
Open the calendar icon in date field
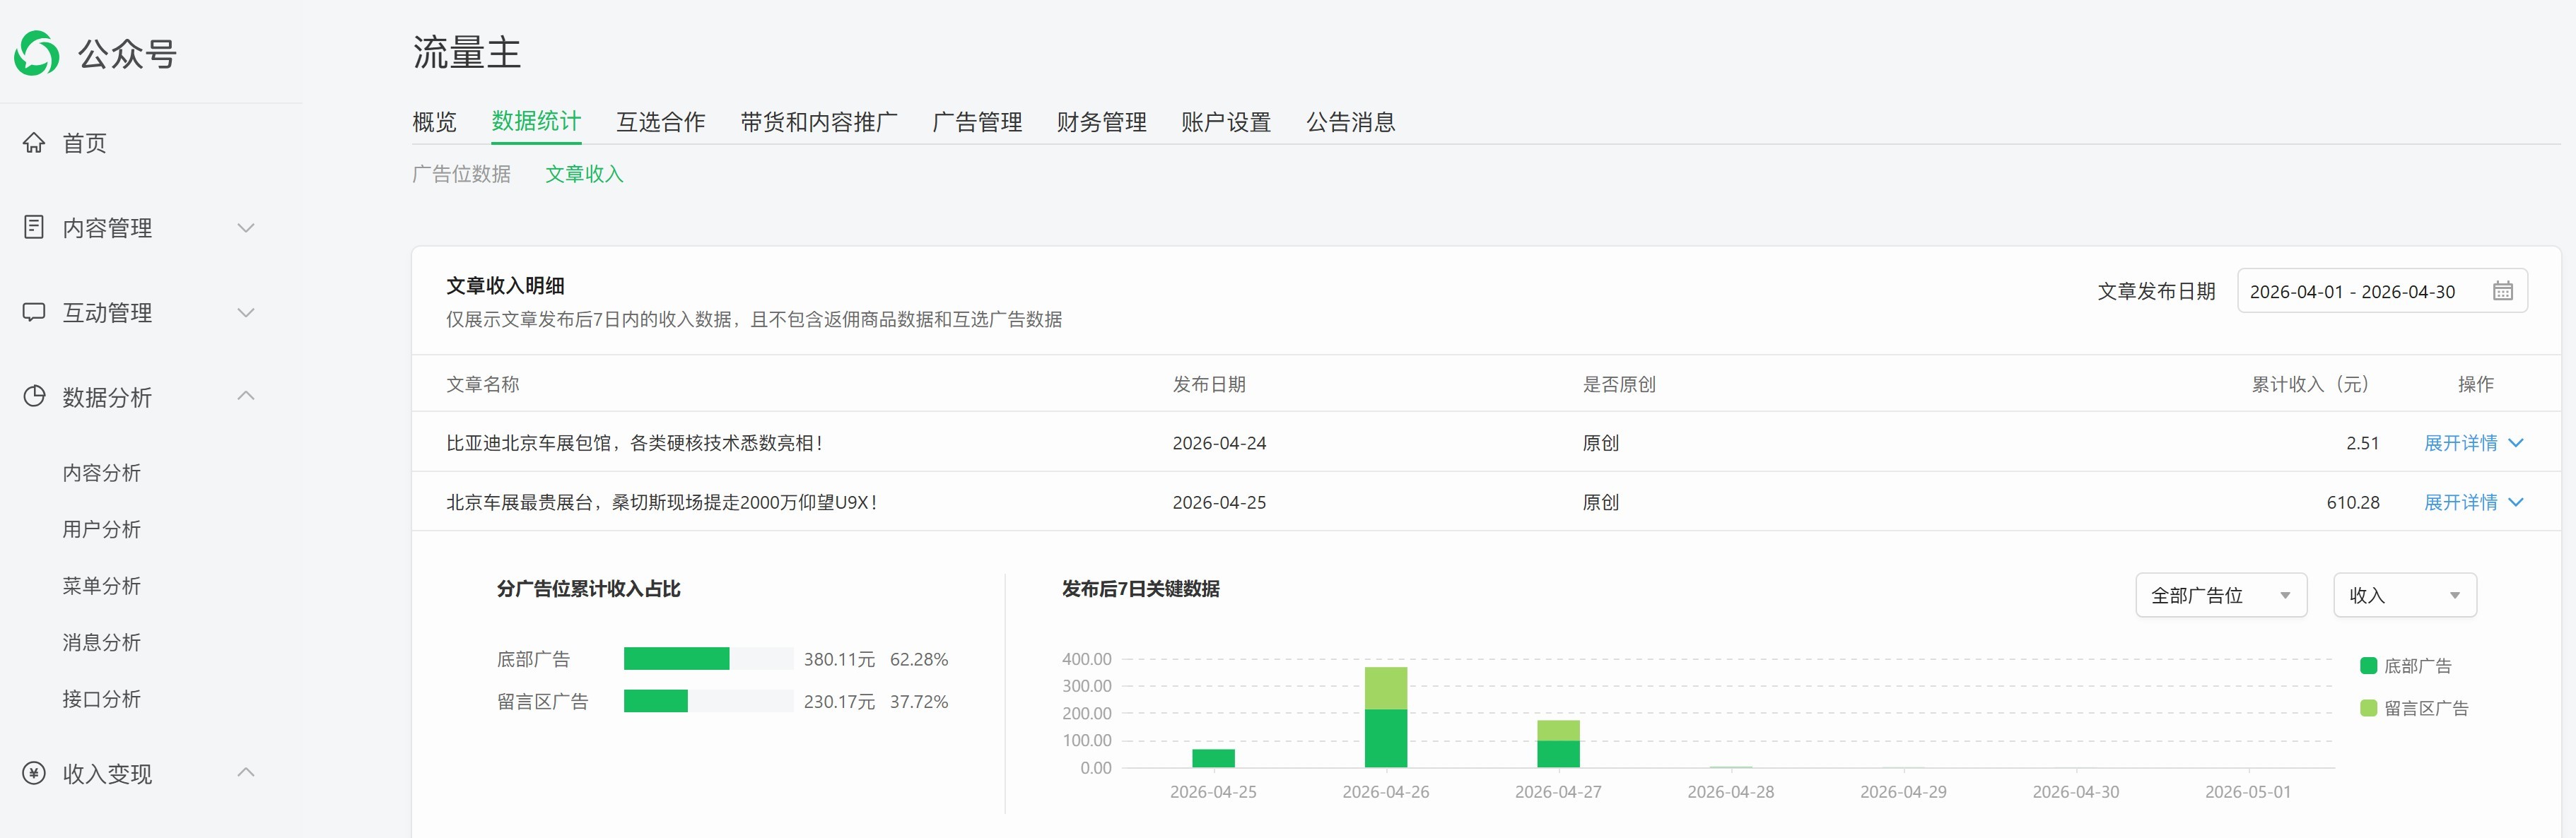(x=2503, y=291)
